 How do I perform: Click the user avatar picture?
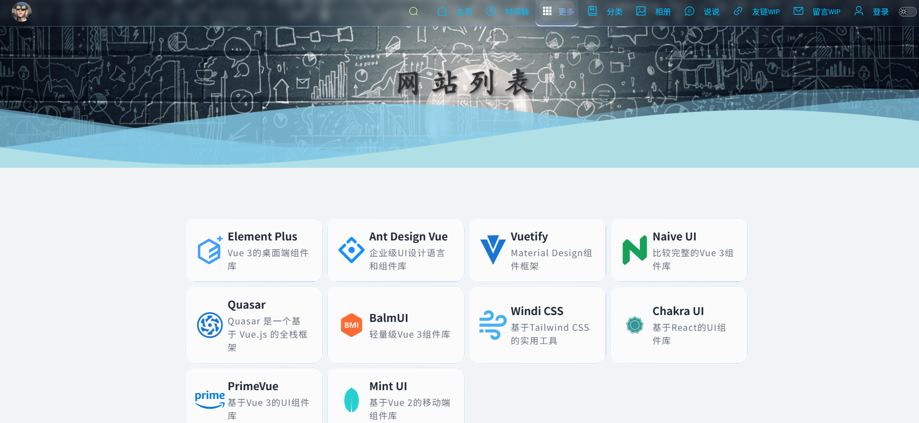pos(21,11)
